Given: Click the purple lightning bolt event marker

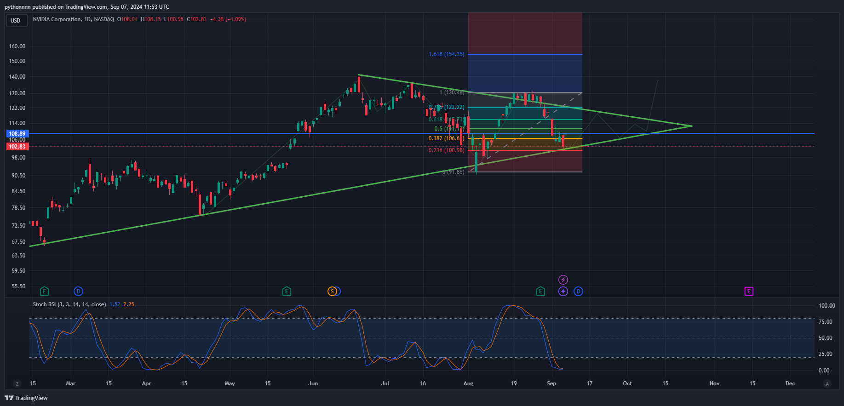Looking at the screenshot, I should tap(563, 280).
